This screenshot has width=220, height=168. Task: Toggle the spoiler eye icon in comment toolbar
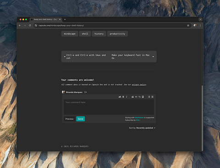point(136,97)
